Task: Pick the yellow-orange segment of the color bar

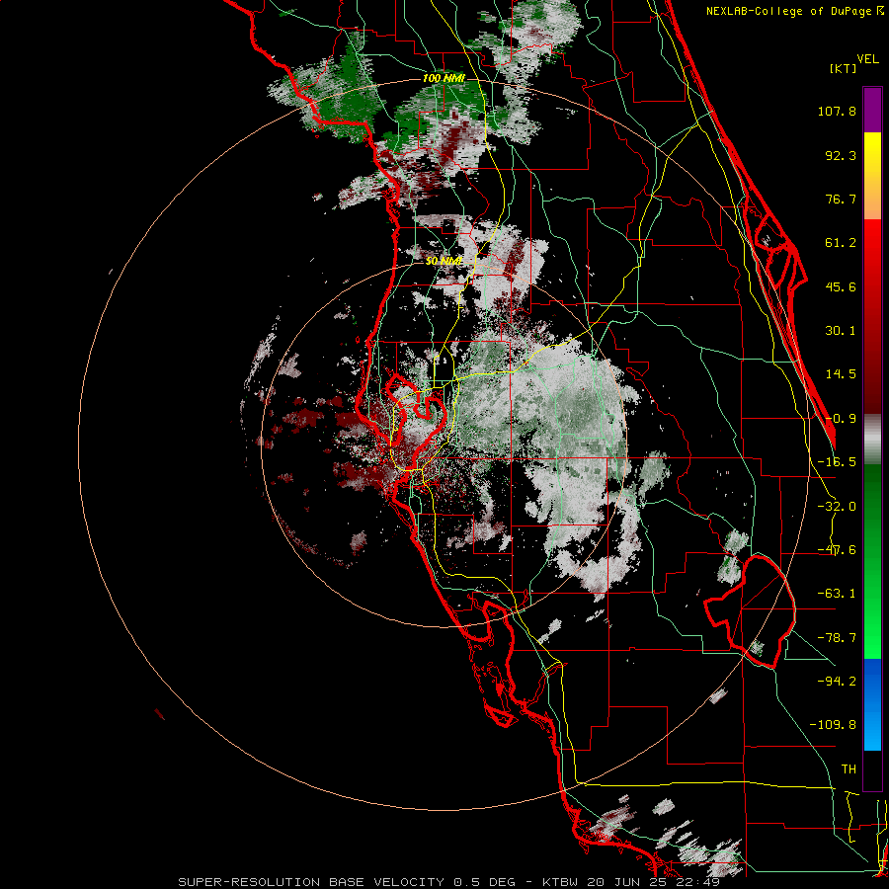Action: coord(872,176)
